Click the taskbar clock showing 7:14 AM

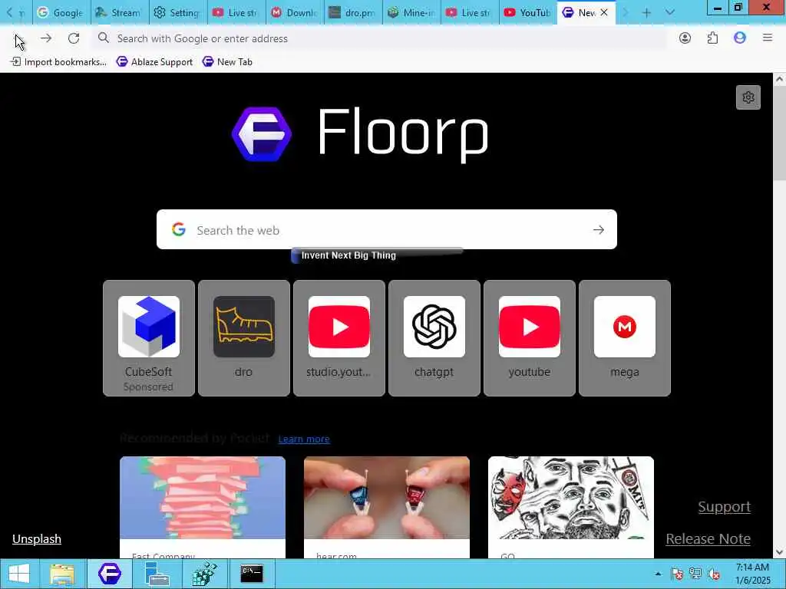pyautogui.click(x=752, y=574)
